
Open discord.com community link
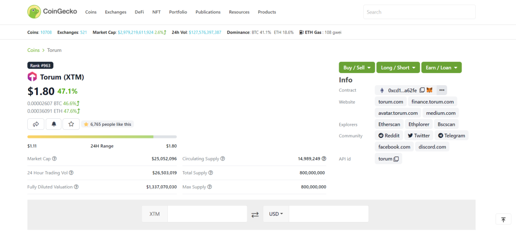click(432, 146)
